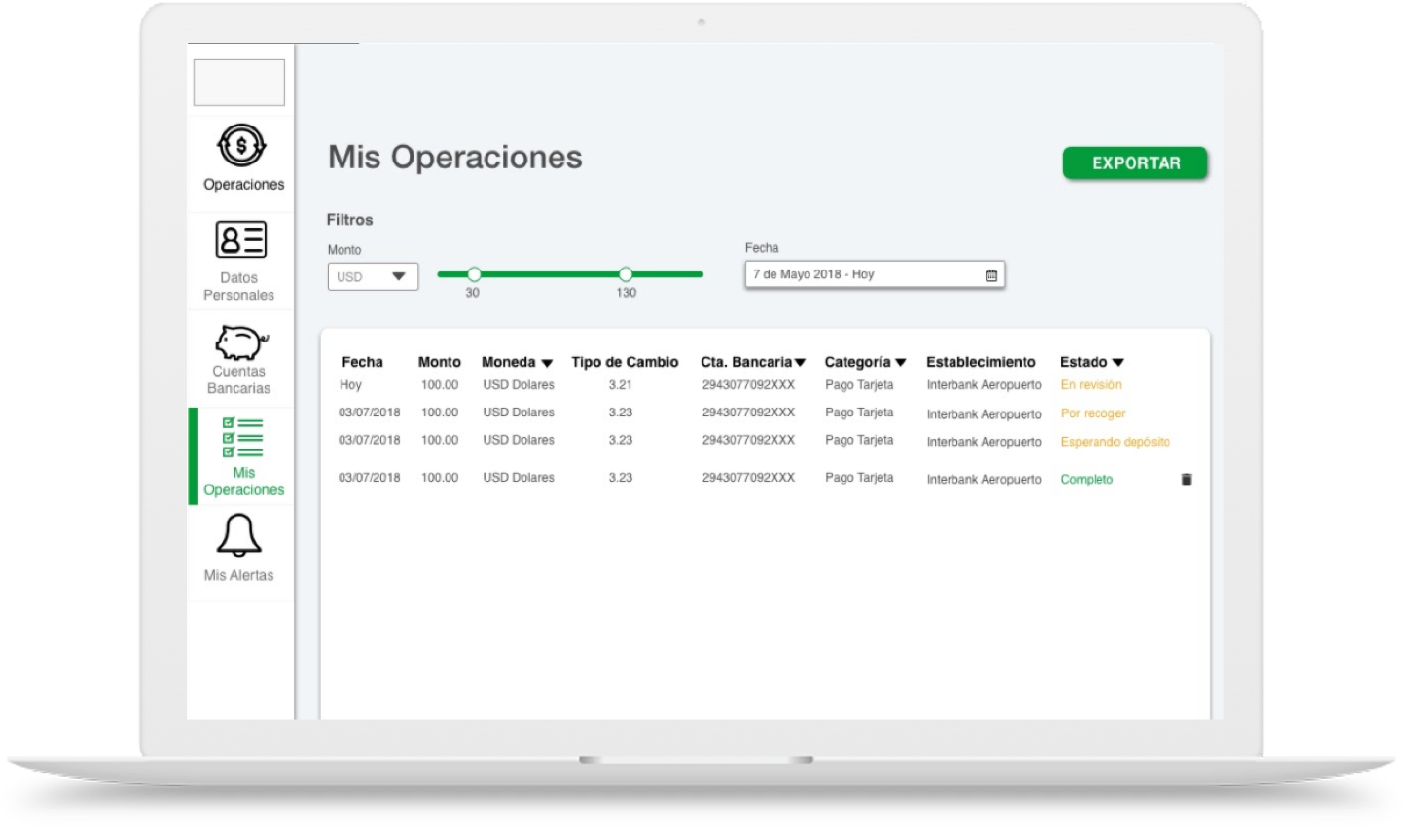Viewport: 1403px width, 827px height.
Task: Click the maximum amount slider handle at 130
Action: click(626, 274)
